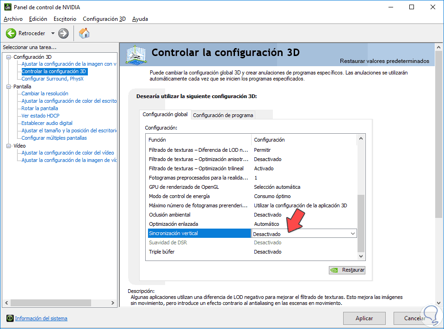Click the Restaurar button
Image resolution: width=444 pixels, height=329 pixels.
347,270
